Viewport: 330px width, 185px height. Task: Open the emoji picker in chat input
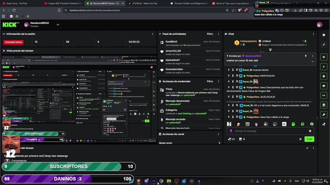[310, 131]
